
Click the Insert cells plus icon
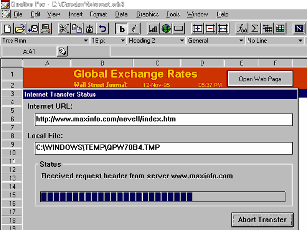click(x=197, y=29)
